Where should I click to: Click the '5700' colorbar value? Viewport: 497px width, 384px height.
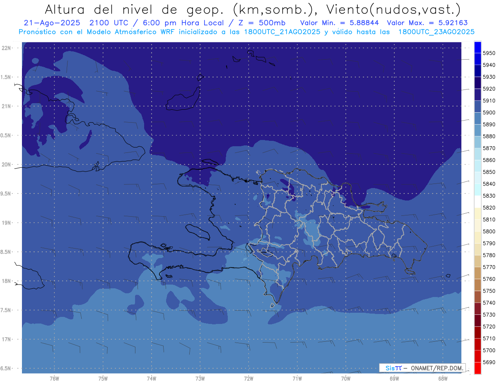click(489, 350)
